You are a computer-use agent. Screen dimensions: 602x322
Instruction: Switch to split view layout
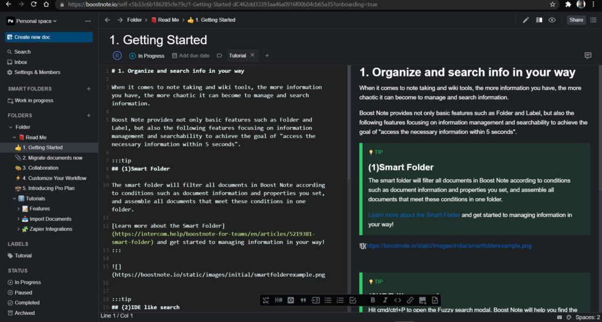539,20
